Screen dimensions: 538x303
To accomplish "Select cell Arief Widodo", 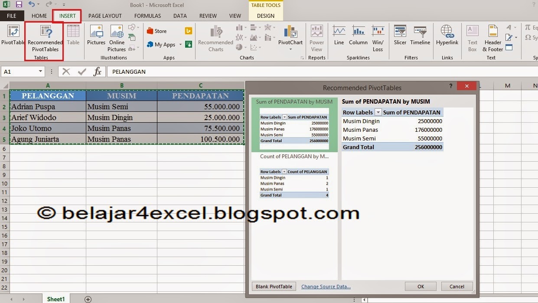I will 48,117.
